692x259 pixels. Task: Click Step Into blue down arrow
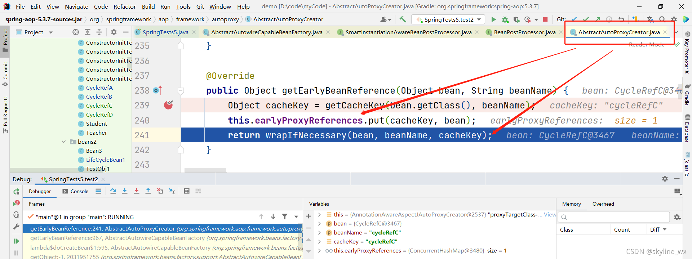click(125, 191)
